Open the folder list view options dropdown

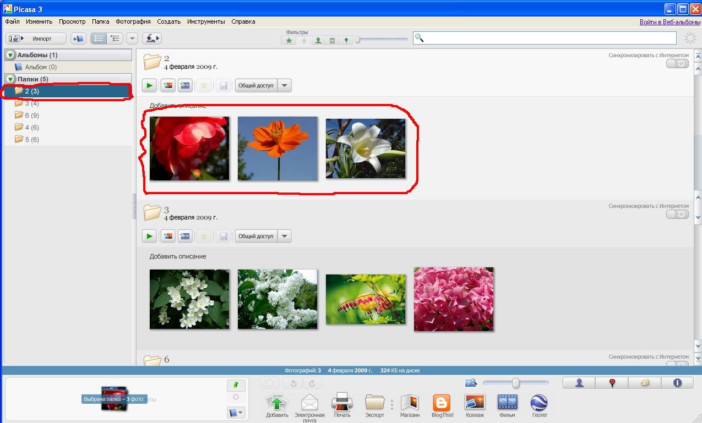pos(132,39)
